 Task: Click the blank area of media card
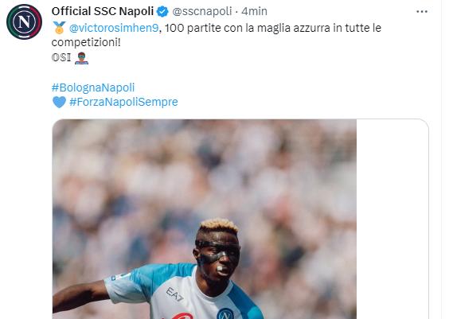(392, 219)
